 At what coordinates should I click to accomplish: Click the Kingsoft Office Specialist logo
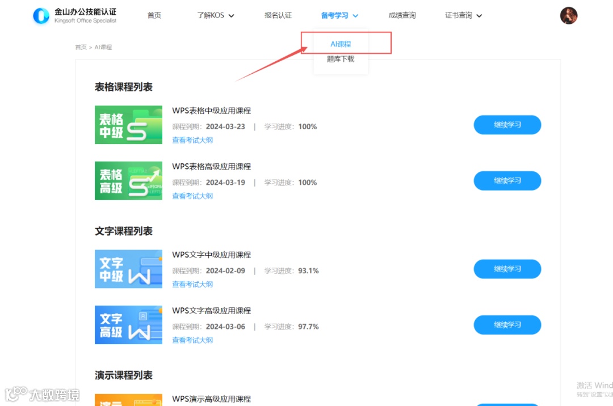click(x=75, y=16)
